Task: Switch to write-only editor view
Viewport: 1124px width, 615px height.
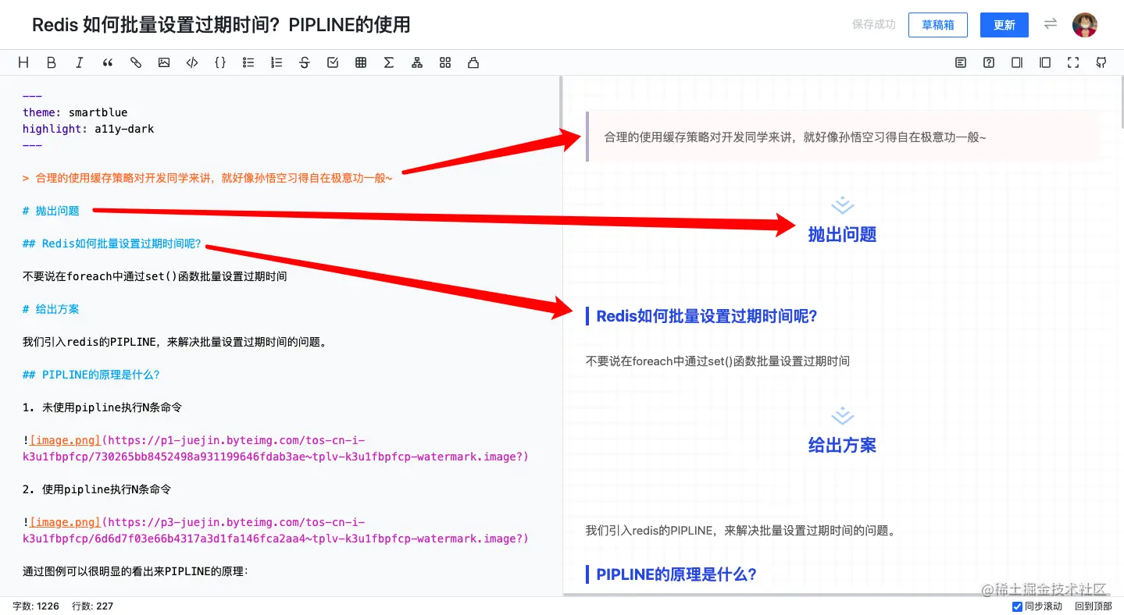Action: (x=1017, y=63)
